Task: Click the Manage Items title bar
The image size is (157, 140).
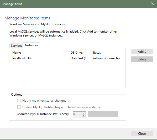Action: click(75, 4)
